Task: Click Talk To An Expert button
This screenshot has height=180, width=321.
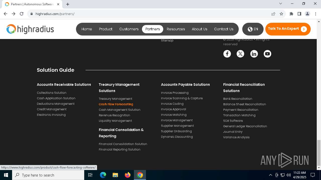Action: (x=288, y=29)
